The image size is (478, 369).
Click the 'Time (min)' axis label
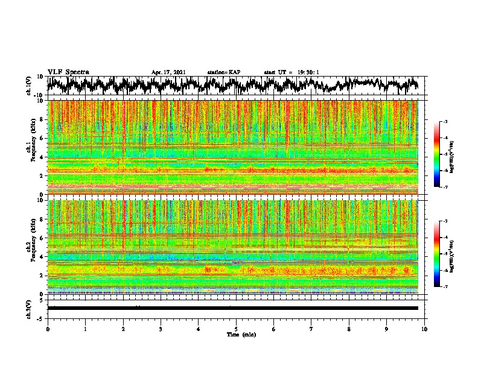coord(241,335)
